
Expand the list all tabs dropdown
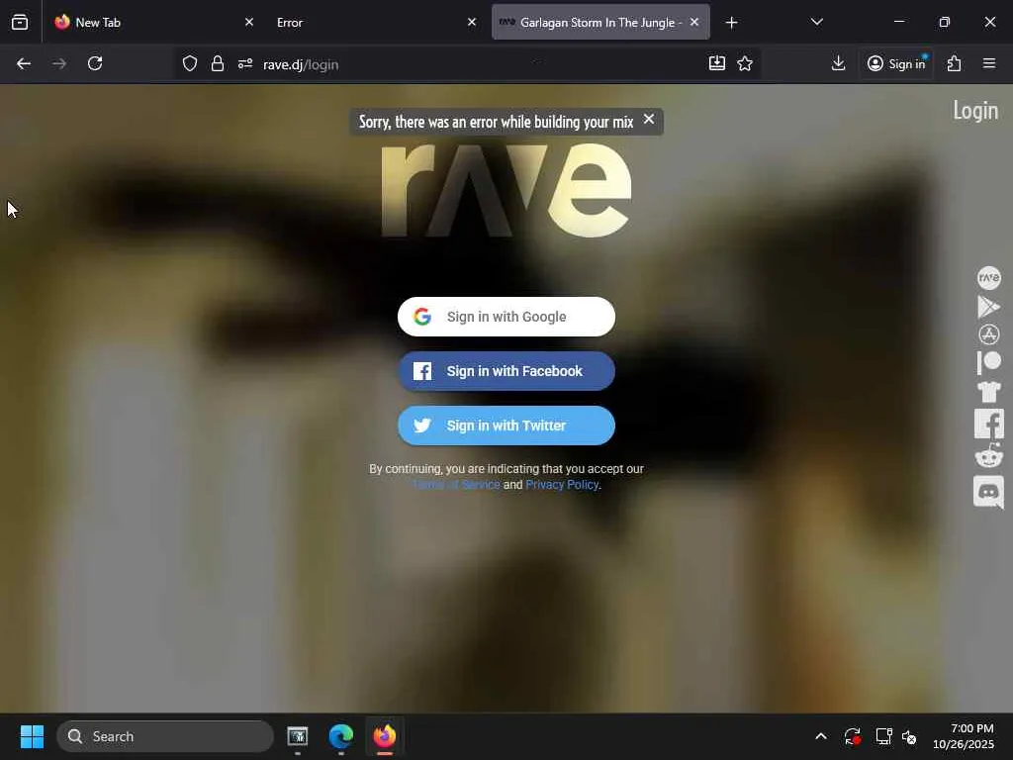click(x=816, y=22)
